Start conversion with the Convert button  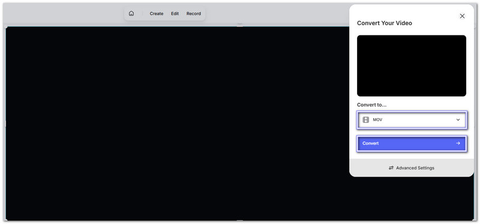412,143
